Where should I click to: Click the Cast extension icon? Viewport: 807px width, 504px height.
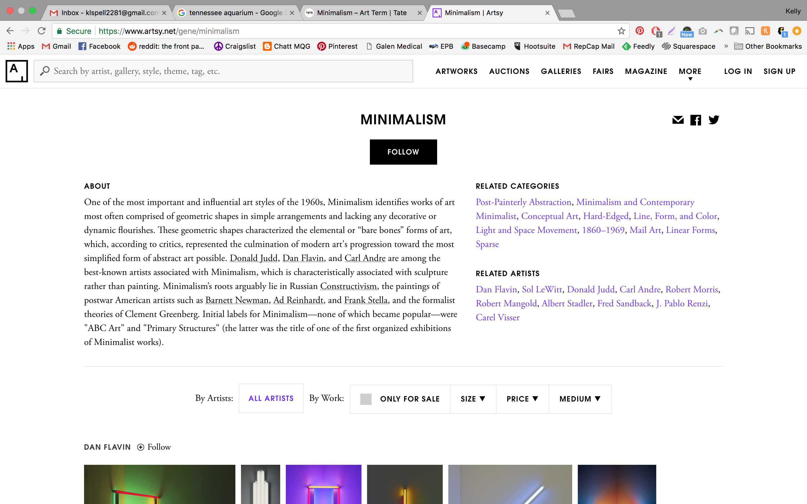[x=750, y=31]
